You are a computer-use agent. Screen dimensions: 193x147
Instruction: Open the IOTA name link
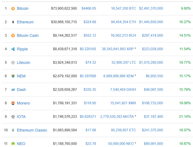pyautogui.click(x=21, y=117)
